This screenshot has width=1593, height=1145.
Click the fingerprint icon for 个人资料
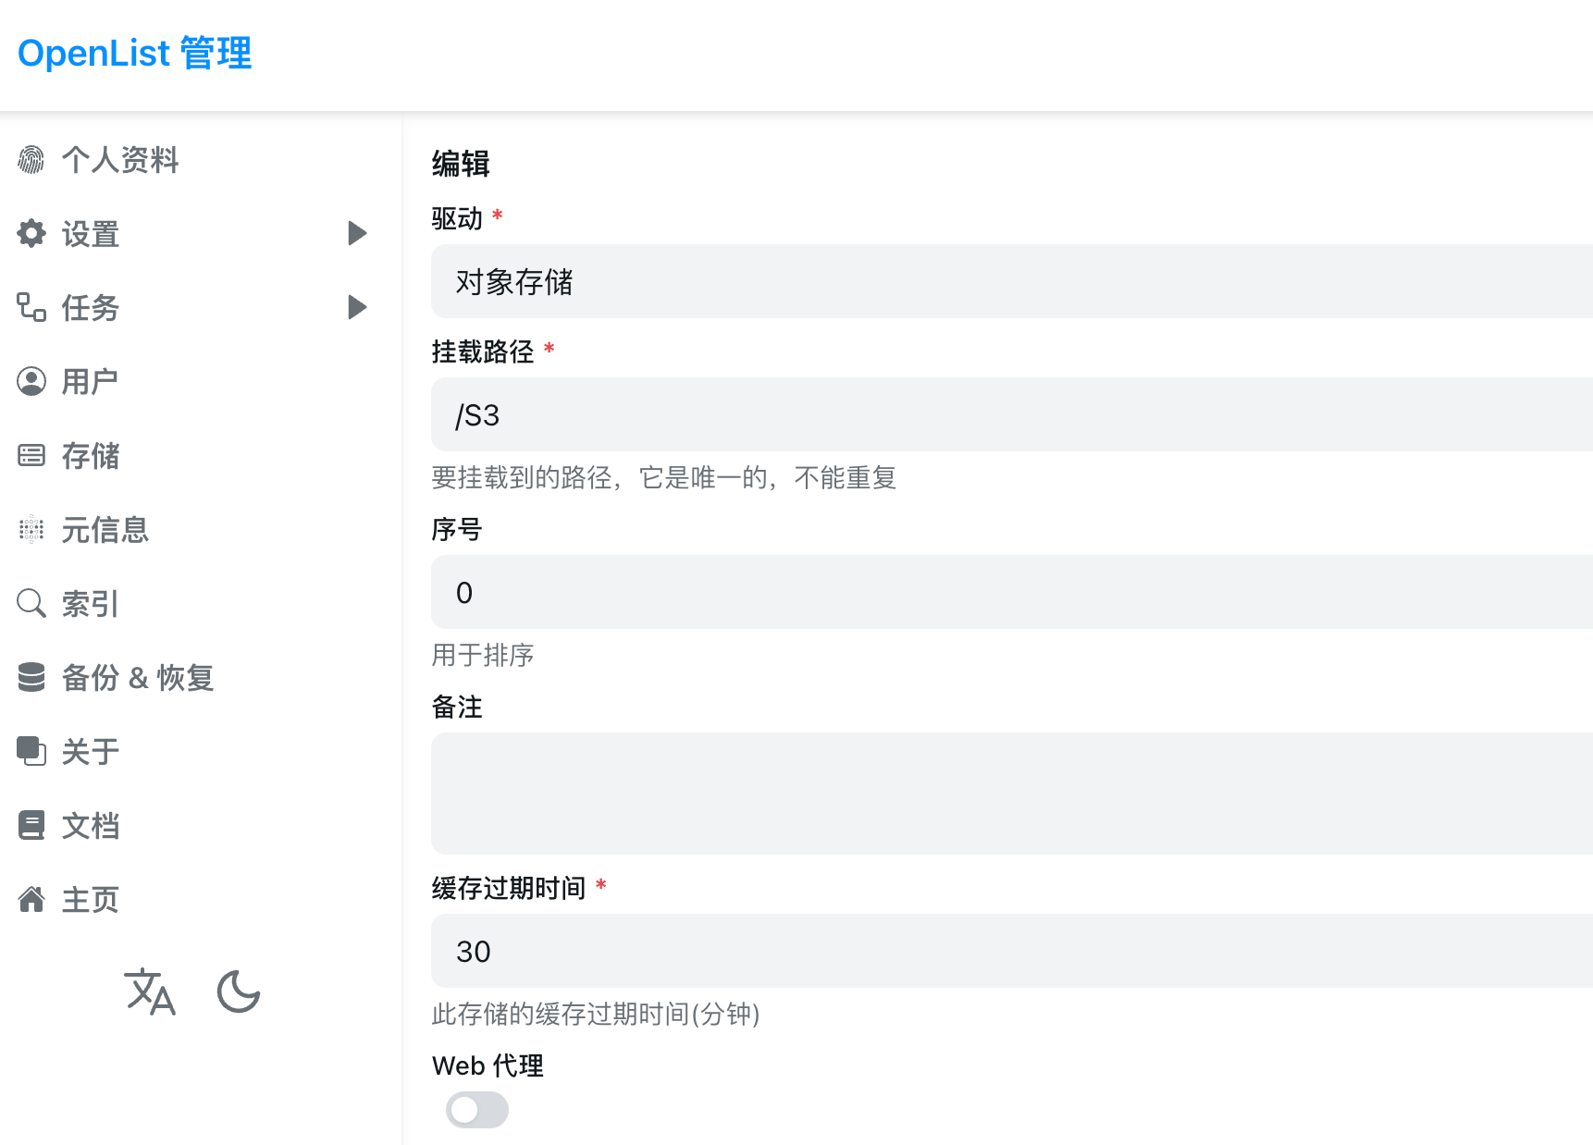pyautogui.click(x=31, y=160)
